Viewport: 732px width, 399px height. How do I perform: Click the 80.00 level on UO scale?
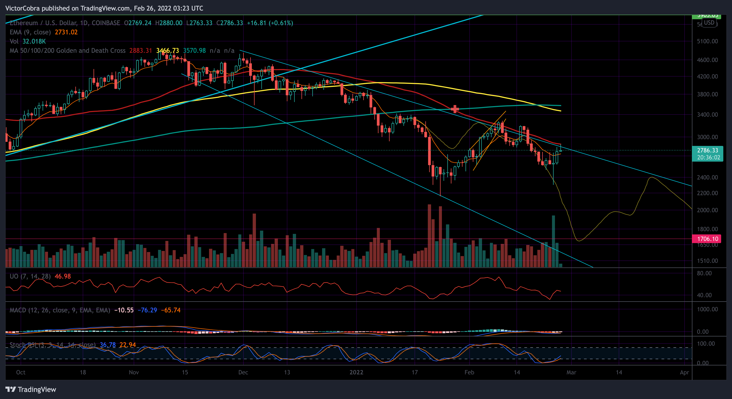tap(704, 273)
